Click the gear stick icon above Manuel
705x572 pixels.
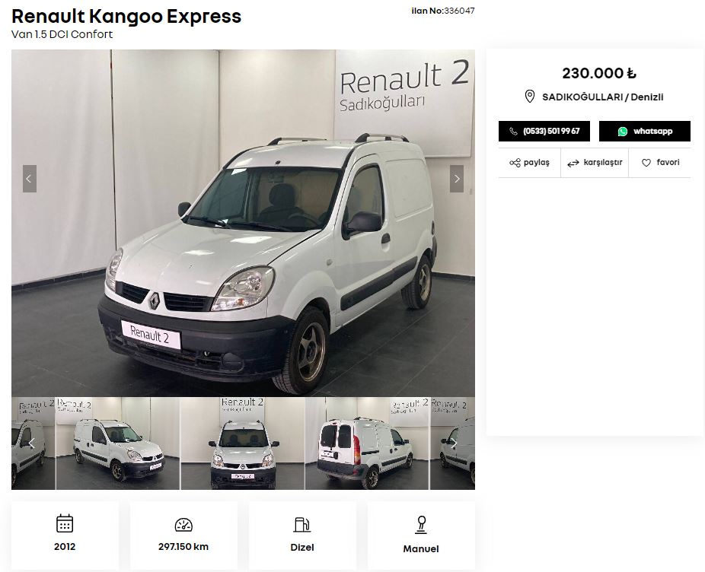point(421,525)
